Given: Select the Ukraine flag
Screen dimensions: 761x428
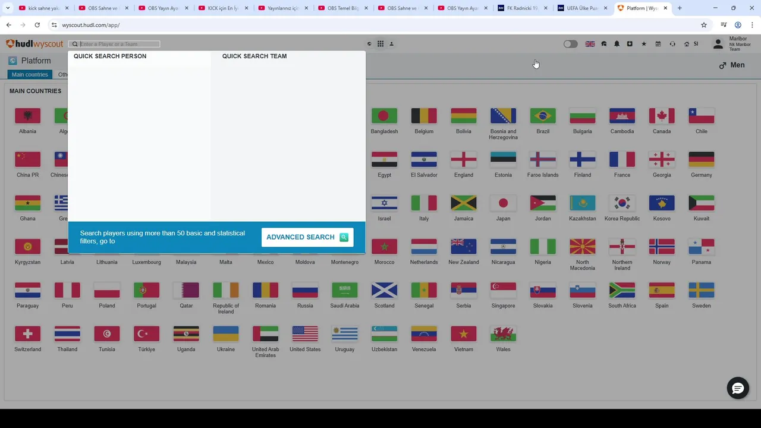Looking at the screenshot, I should (x=226, y=334).
